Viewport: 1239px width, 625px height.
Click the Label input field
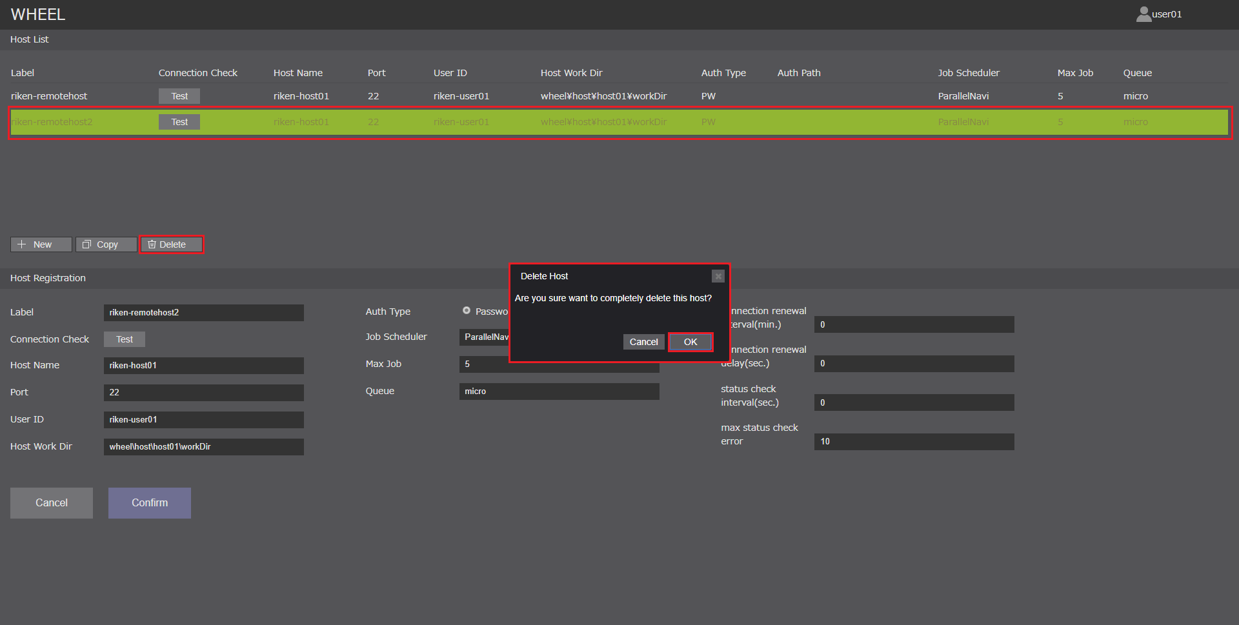click(x=203, y=313)
